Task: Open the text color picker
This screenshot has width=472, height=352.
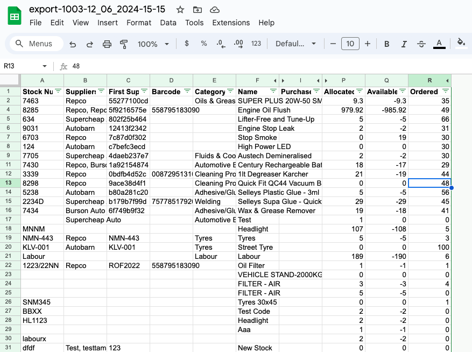Action: [439, 44]
